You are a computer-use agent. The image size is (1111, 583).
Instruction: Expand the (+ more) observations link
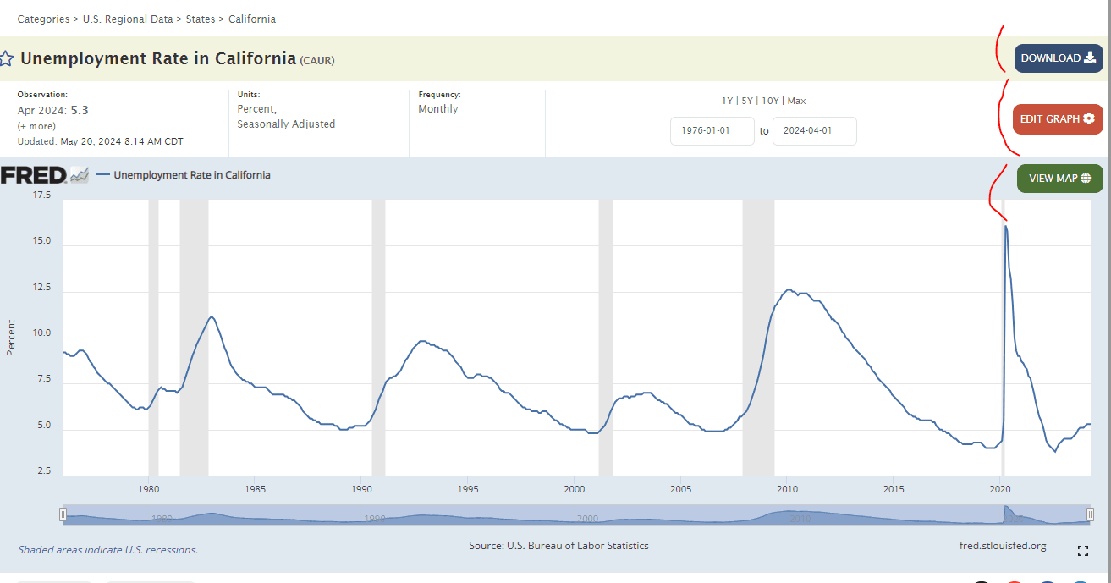36,126
